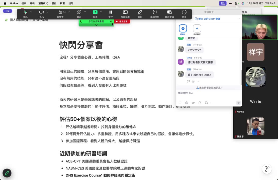Expand the green sharing banner chevron
The width and height of the screenshot is (278, 180).
(x=96, y=25)
